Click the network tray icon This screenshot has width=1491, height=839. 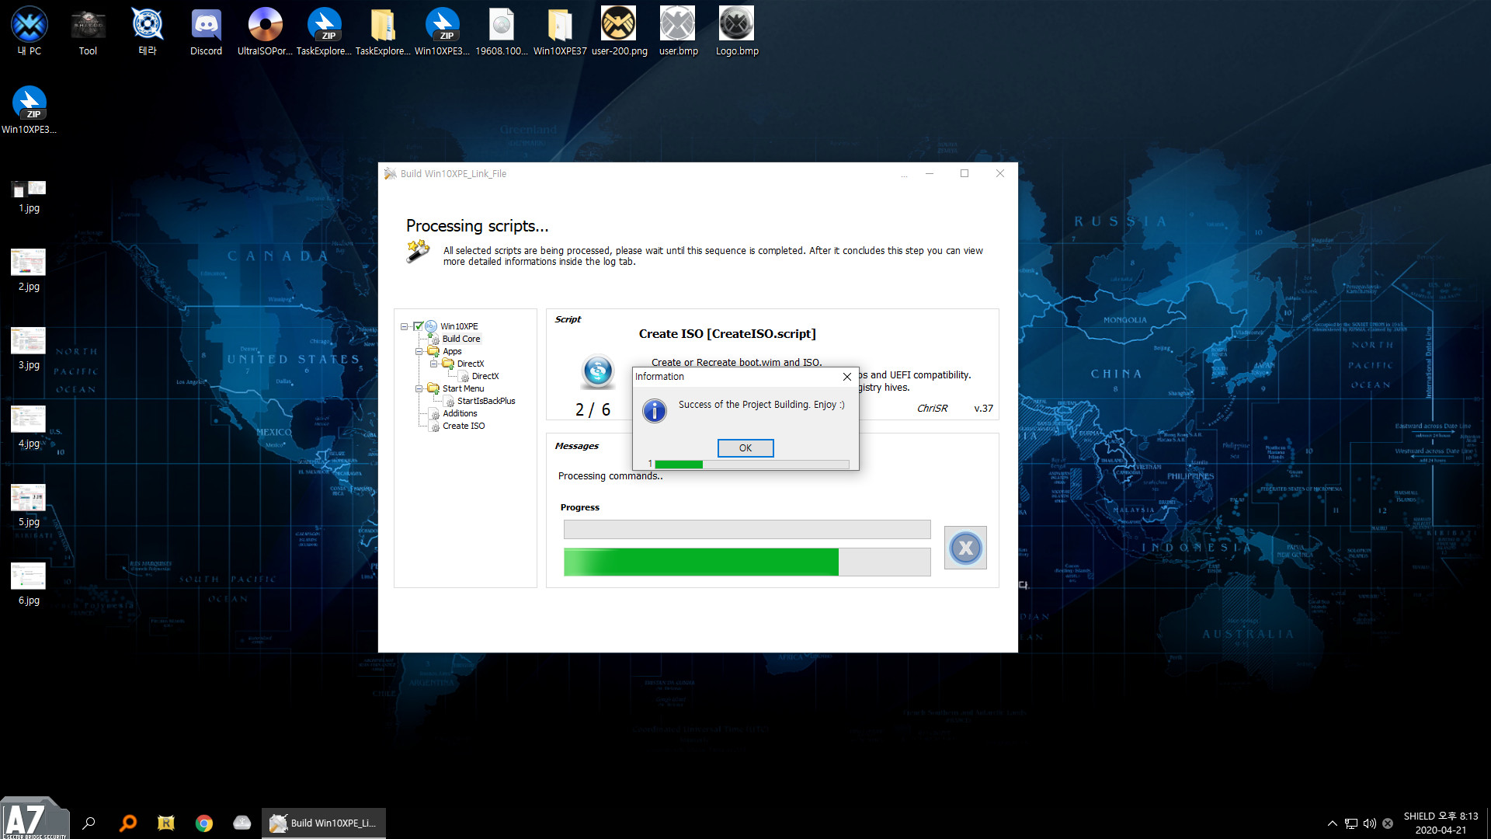point(1351,823)
